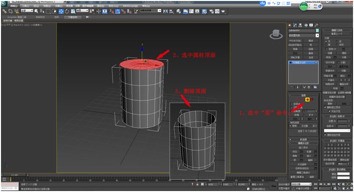Toggle the Percent Snap icon

coord(123,11)
